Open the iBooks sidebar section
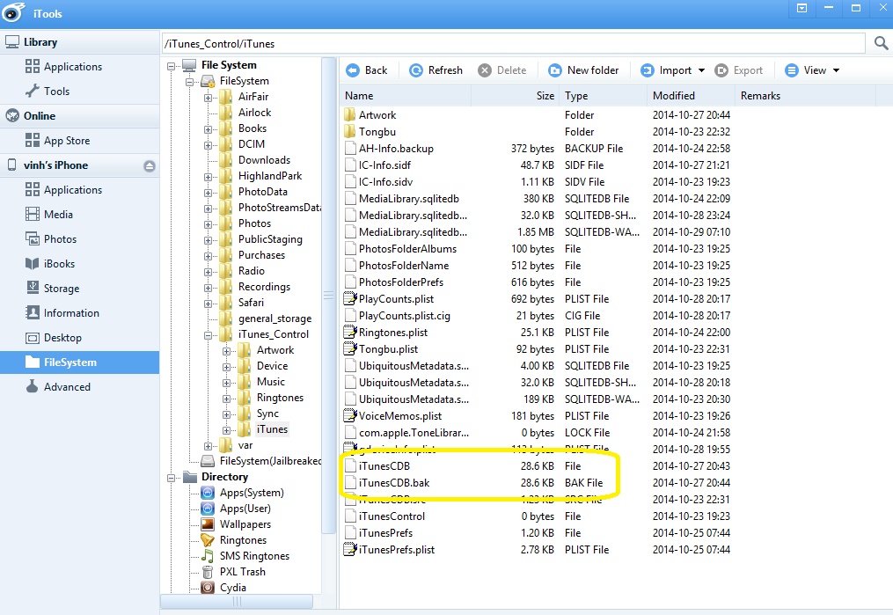 (x=59, y=264)
